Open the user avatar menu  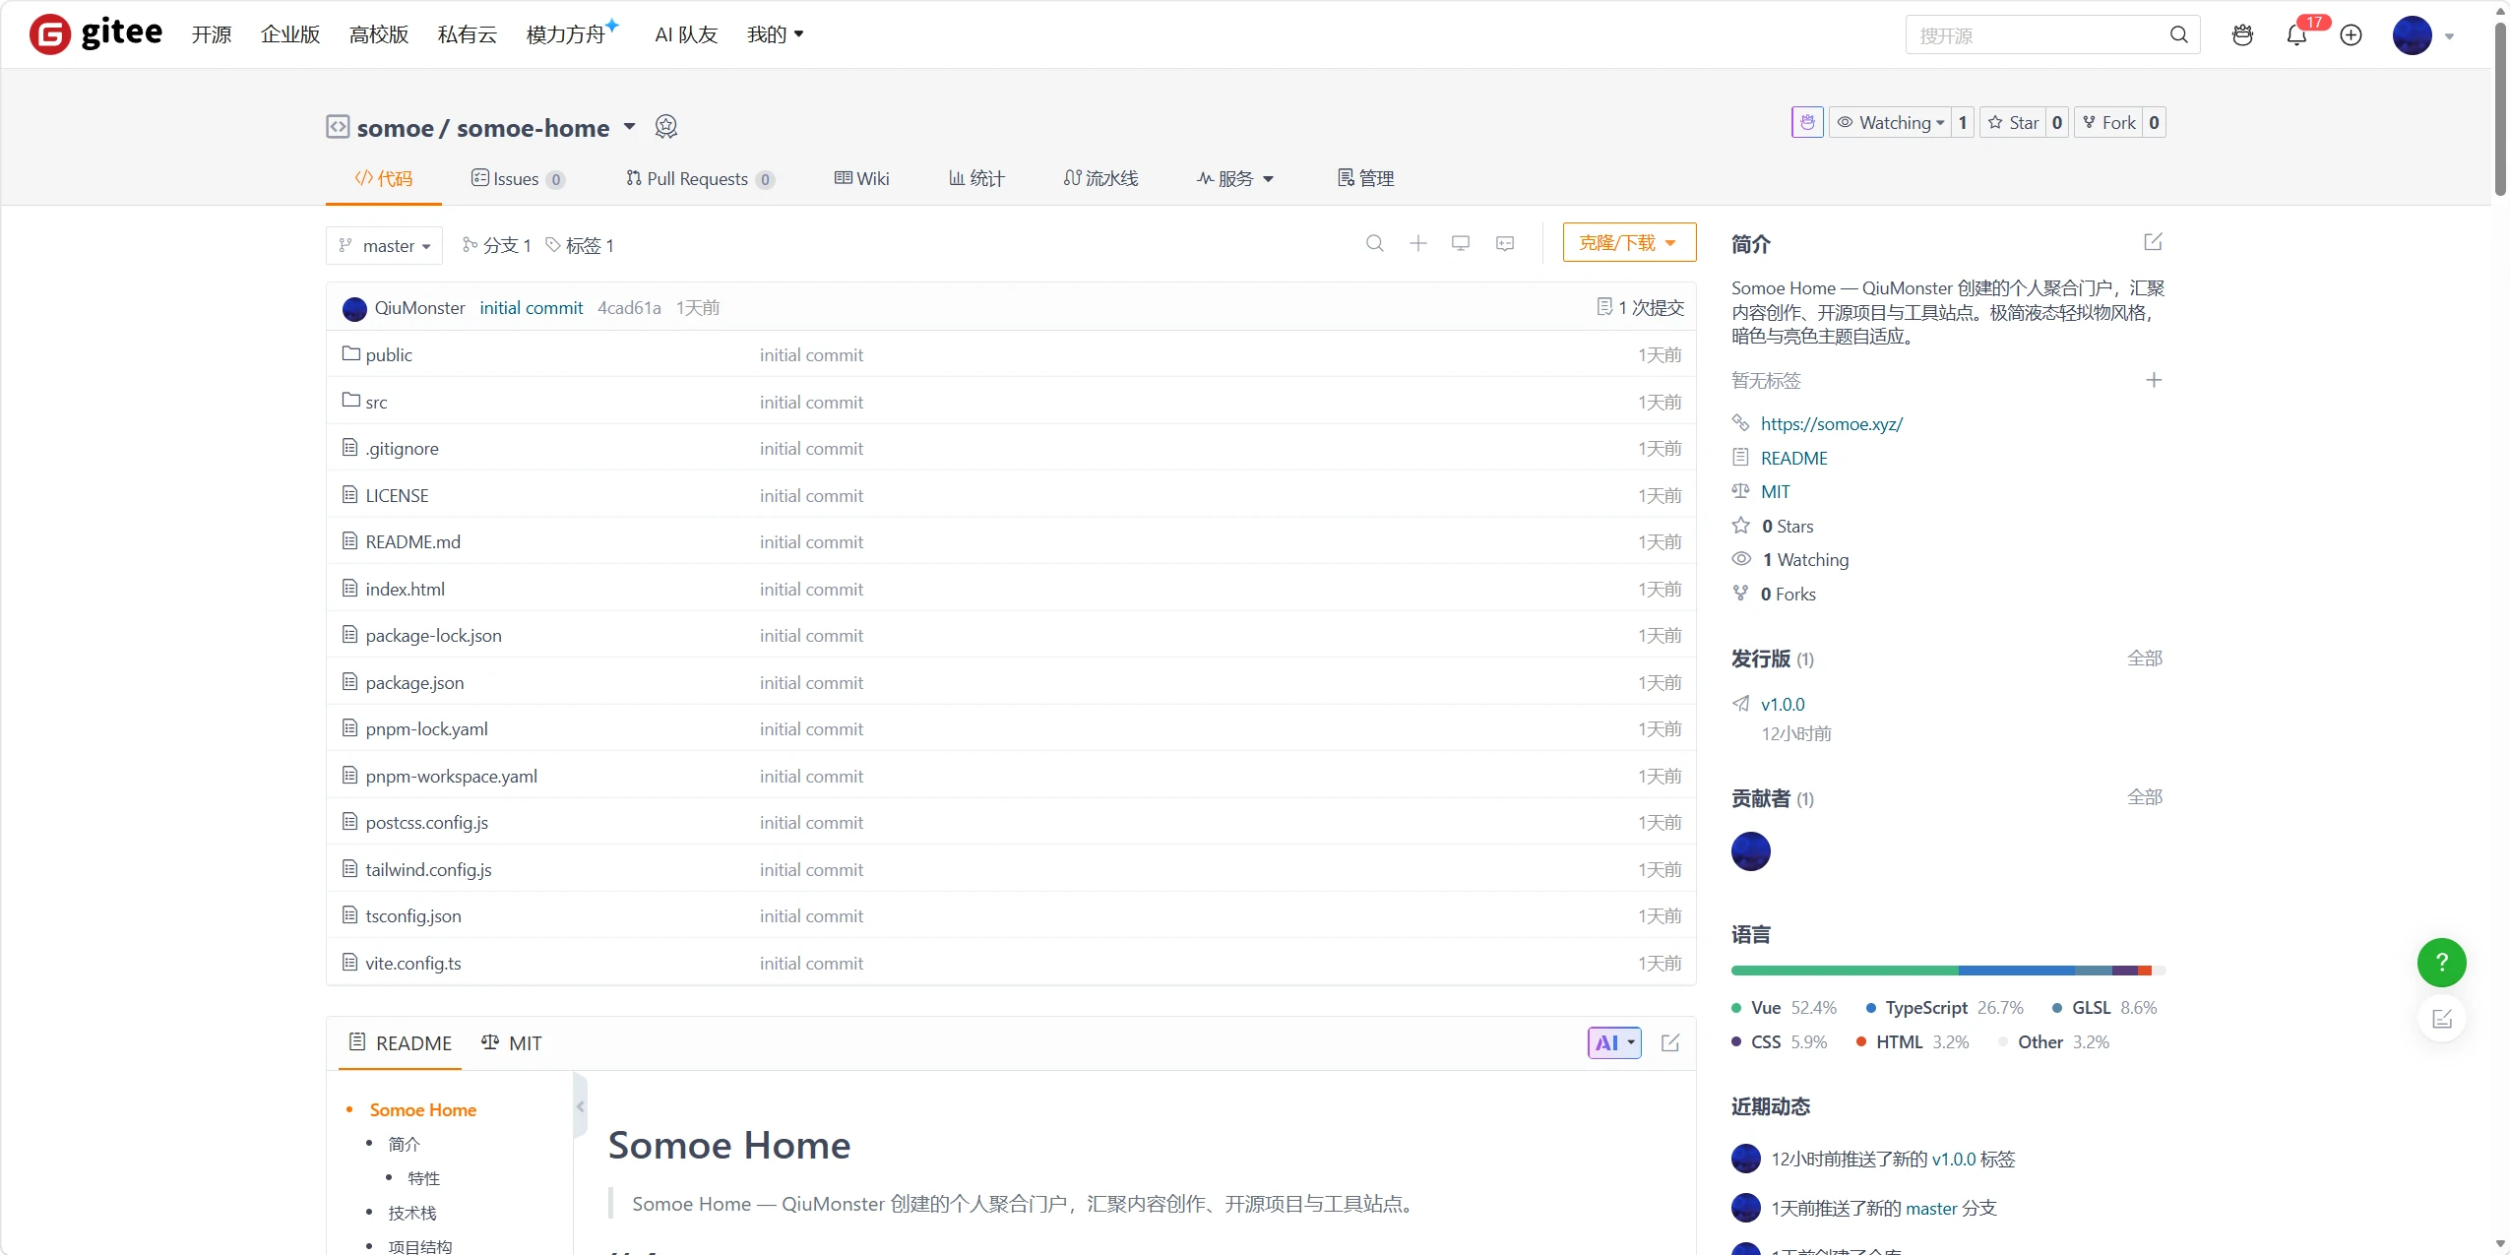pos(2422,35)
